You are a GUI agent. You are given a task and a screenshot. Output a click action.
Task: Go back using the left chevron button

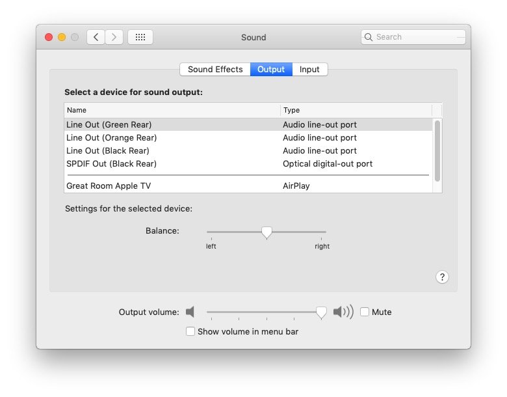pyautogui.click(x=96, y=37)
